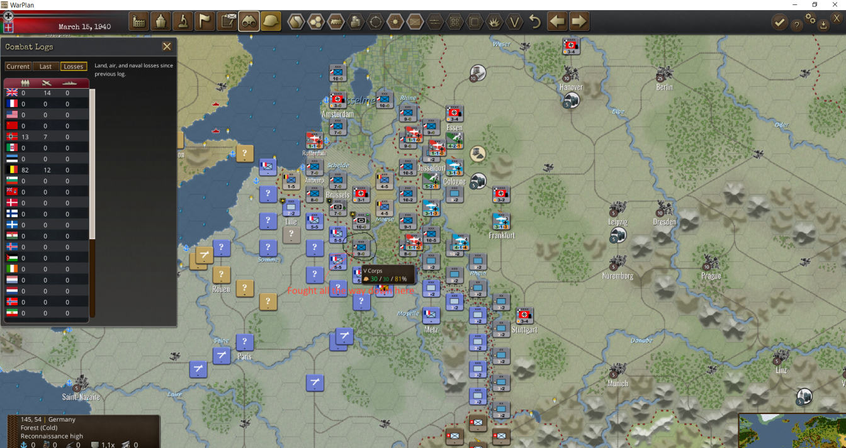Click the naval losses ship column header
846x448 pixels.
(x=68, y=82)
